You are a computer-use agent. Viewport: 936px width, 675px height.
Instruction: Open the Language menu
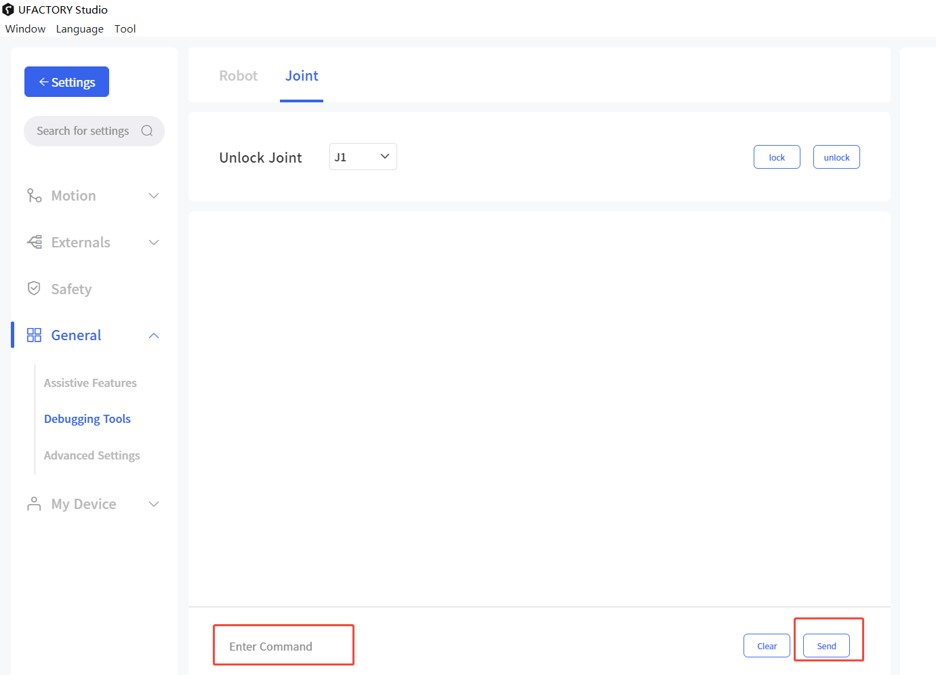(x=80, y=28)
